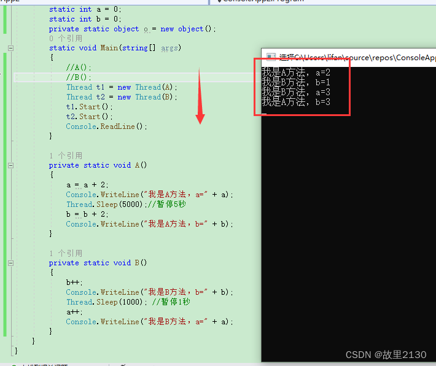
Task: Click the Console.ReadLine() call
Action: tap(107, 127)
